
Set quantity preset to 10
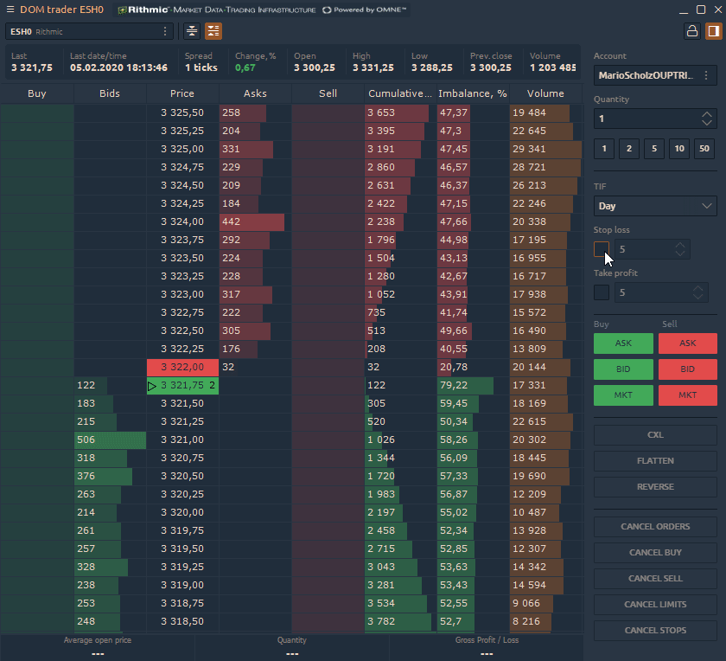(x=679, y=149)
